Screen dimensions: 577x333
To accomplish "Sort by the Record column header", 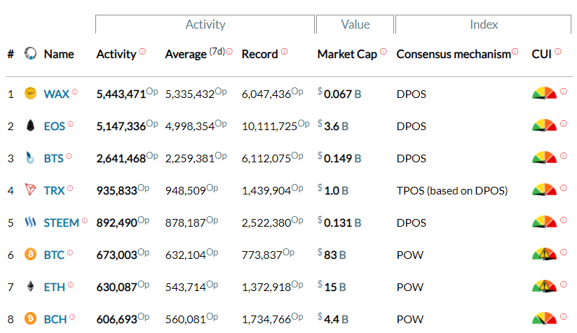I will [x=259, y=55].
